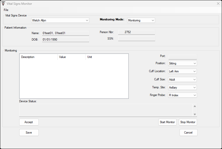Expand the Cuff Location dropdown set to Left Arm
This screenshot has width=222, height=149.
182,71
